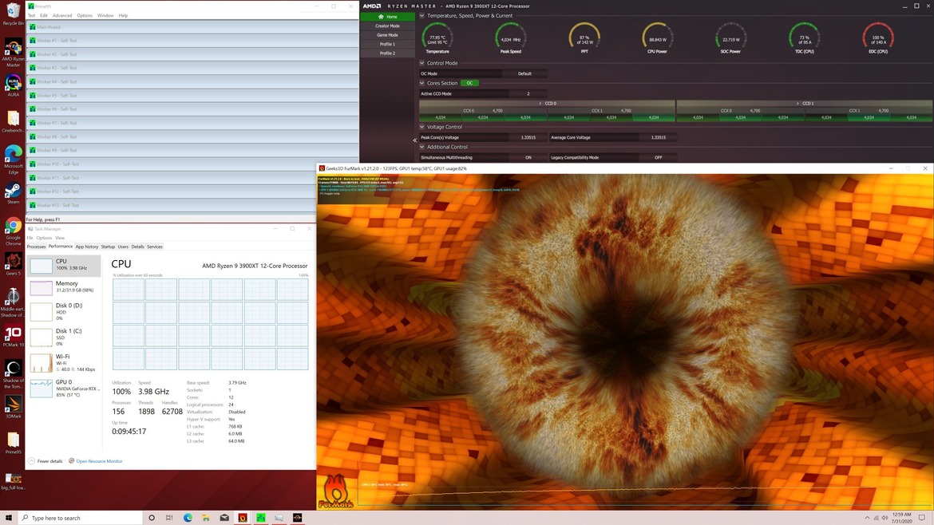Select Profile 2 in Ryzen Master
The height and width of the screenshot is (525, 934).
[388, 53]
